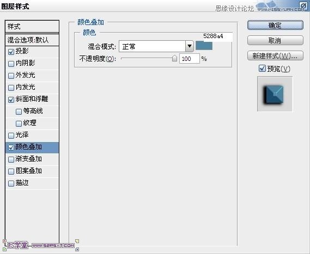The width and height of the screenshot is (310, 254).
Task: Enable the 纹理 texture checkbox
Action: point(19,123)
